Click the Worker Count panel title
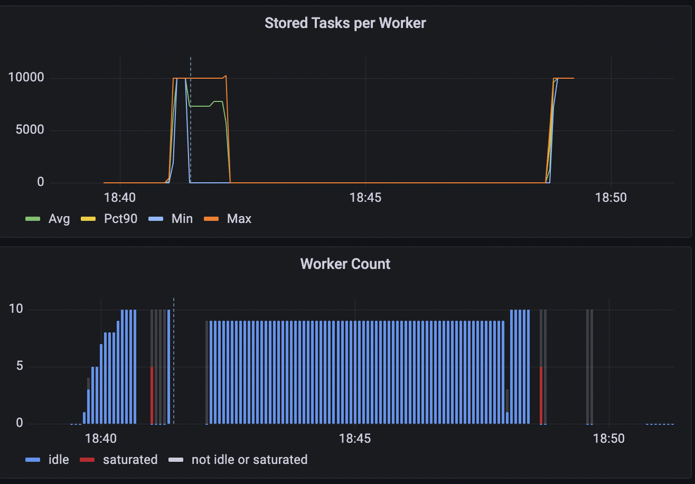This screenshot has height=484, width=695. tap(345, 264)
